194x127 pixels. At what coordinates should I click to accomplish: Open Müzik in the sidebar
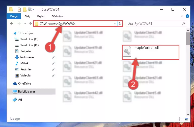tap(22, 63)
